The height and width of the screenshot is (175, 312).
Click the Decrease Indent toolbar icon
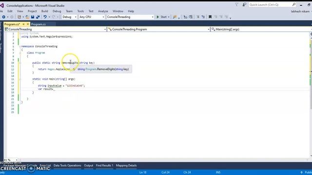(x=185, y=17)
